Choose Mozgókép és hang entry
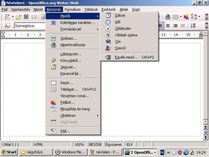 [73, 109]
